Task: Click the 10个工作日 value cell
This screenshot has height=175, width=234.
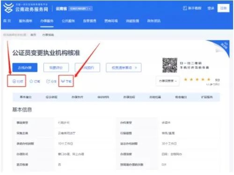Action: click(x=66, y=144)
